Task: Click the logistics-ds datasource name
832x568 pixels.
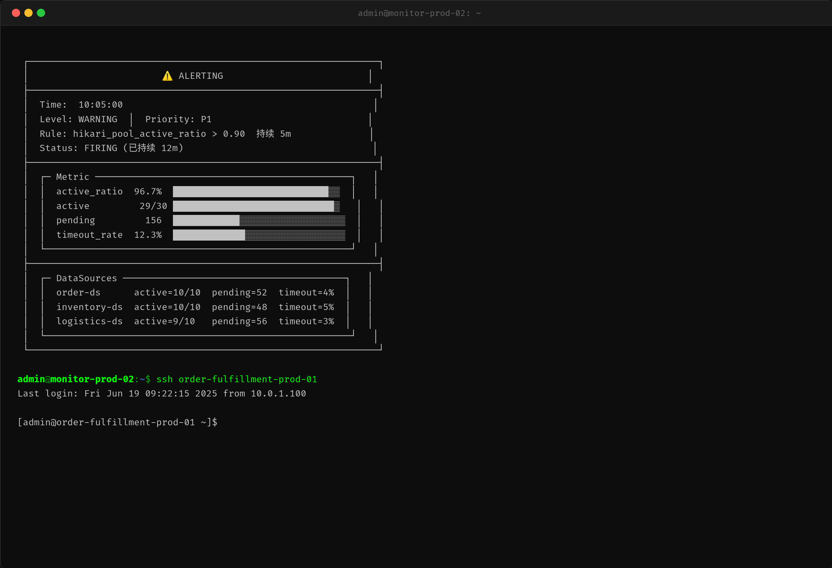Action: (x=90, y=321)
